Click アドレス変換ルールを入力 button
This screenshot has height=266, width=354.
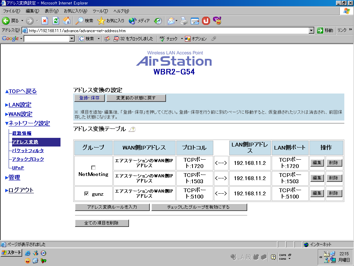click(112, 207)
